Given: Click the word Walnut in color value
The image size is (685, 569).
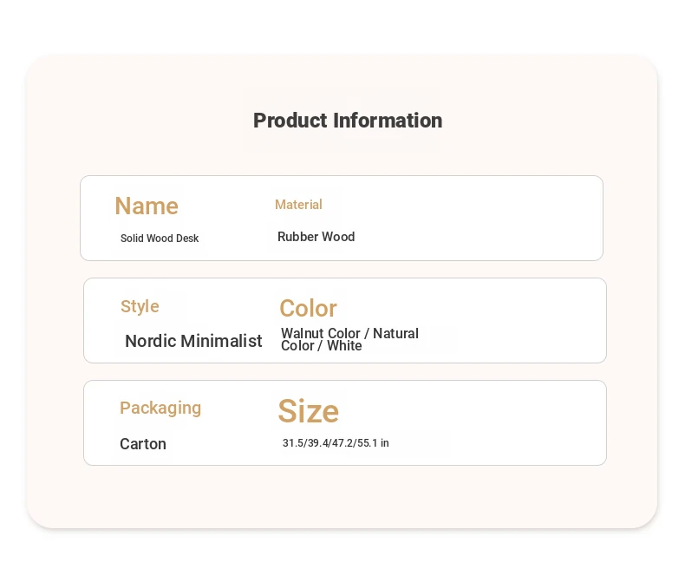Looking at the screenshot, I should point(298,333).
